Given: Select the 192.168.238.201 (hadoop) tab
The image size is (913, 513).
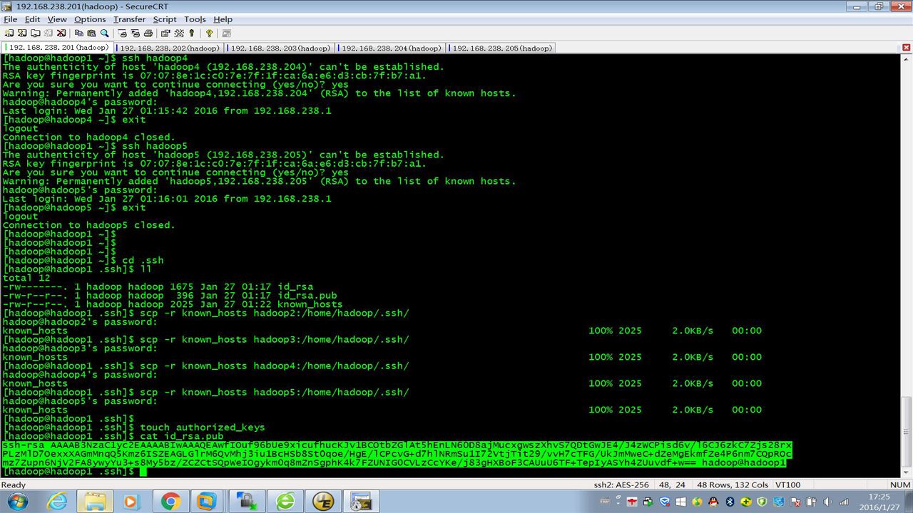Looking at the screenshot, I should tap(57, 48).
